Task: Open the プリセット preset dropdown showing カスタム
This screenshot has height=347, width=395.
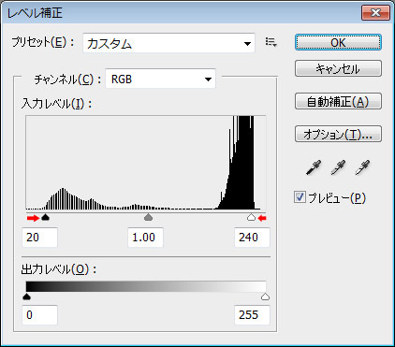Action: point(168,43)
